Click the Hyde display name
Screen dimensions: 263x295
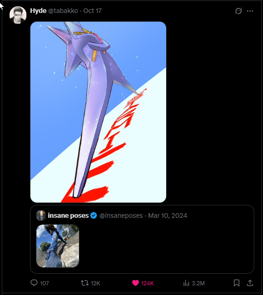(x=38, y=11)
